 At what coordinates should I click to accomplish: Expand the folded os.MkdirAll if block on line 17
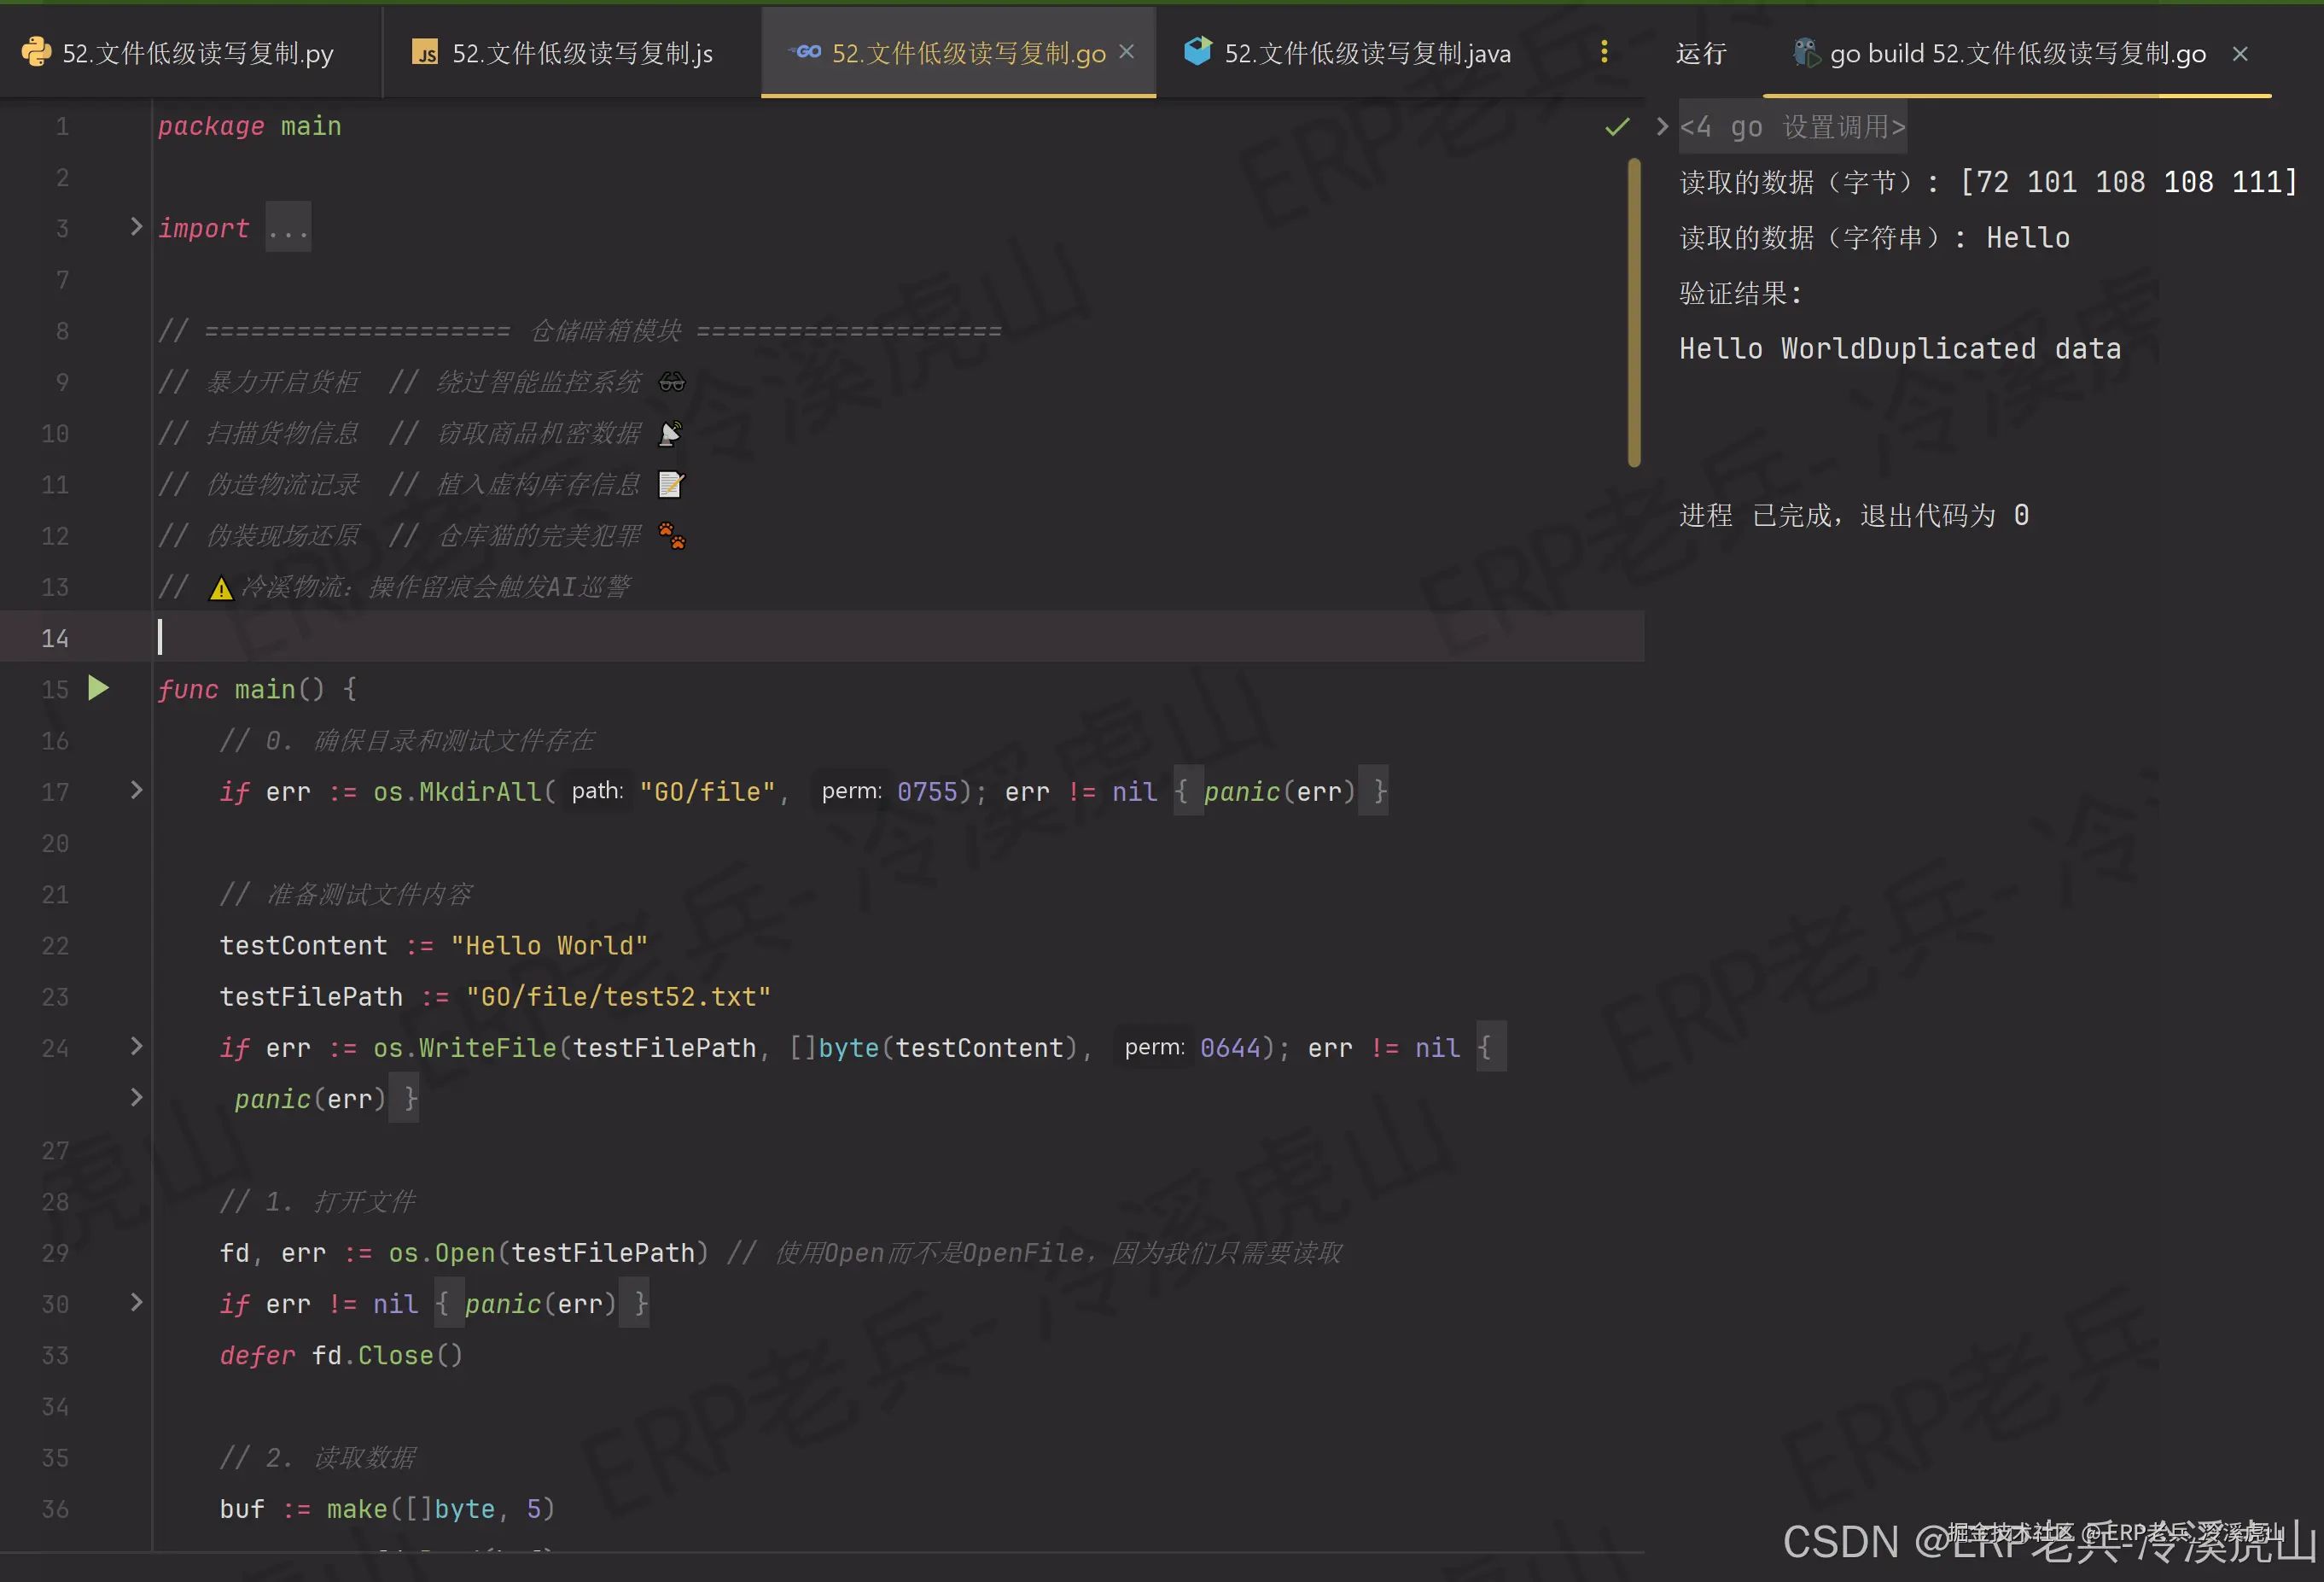(136, 791)
